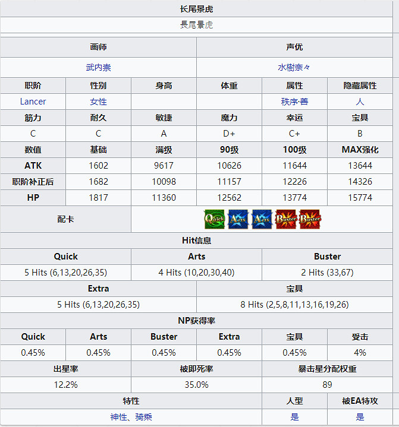Click the 出星率 header
This screenshot has height=427, width=399.
66,369
